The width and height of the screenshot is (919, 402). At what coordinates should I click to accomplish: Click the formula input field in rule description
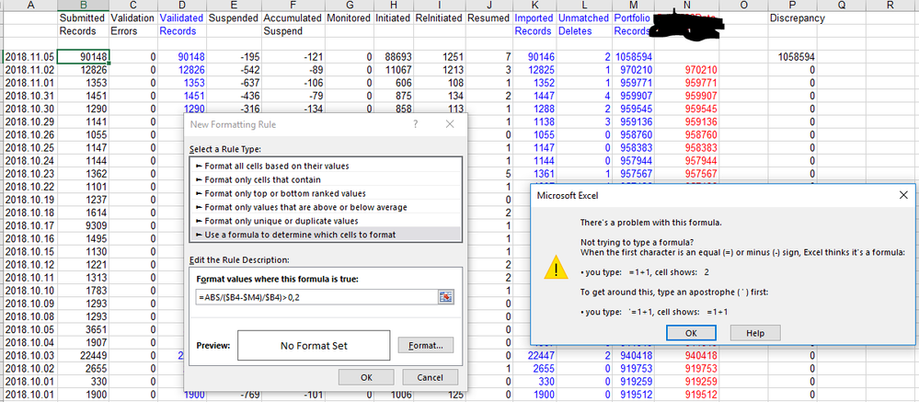point(318,297)
